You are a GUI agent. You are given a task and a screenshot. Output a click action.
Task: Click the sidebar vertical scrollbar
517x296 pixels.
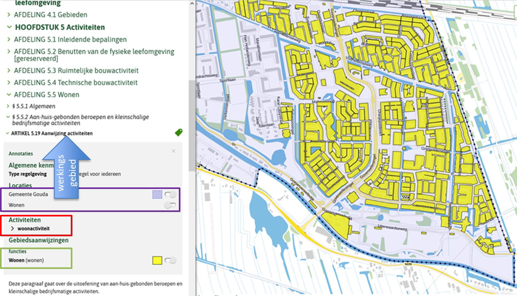(191, 125)
